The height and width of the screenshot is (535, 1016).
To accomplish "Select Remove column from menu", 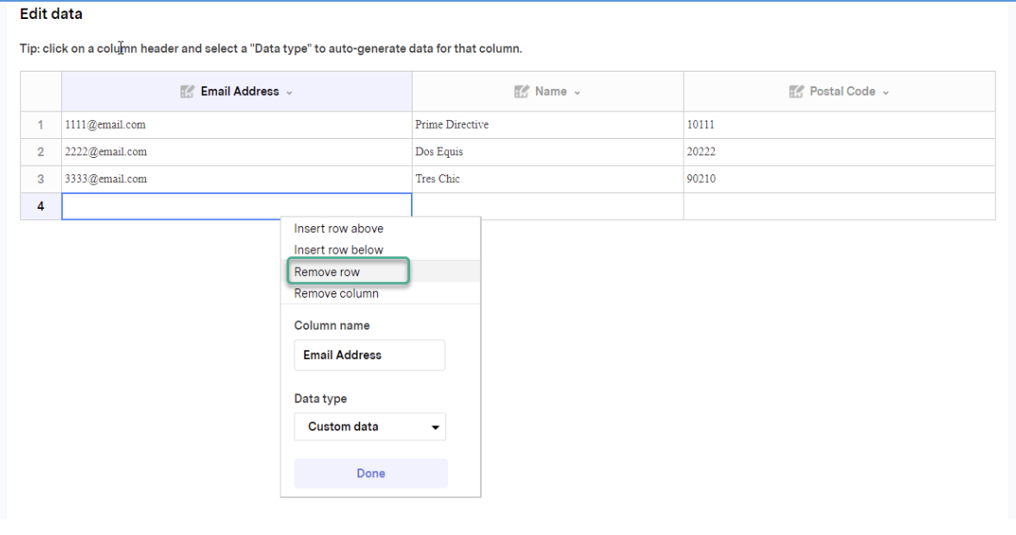I will [336, 293].
